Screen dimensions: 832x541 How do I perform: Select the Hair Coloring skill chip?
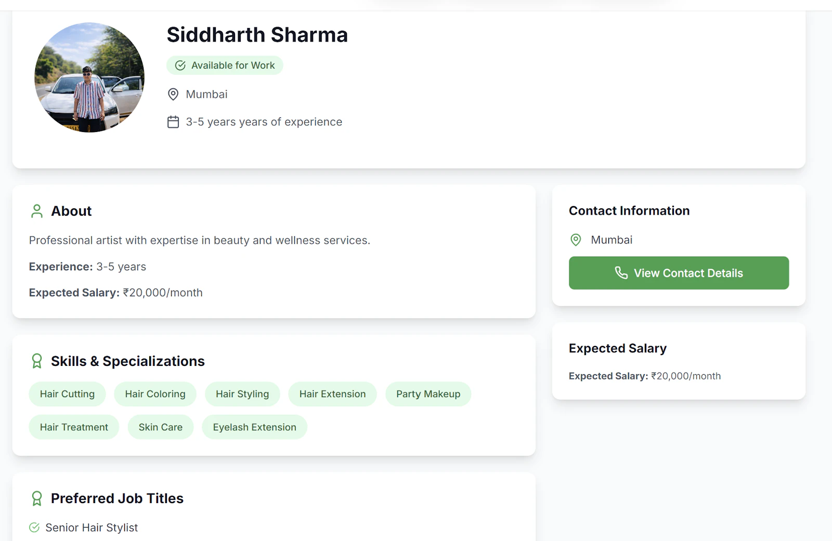tap(155, 394)
